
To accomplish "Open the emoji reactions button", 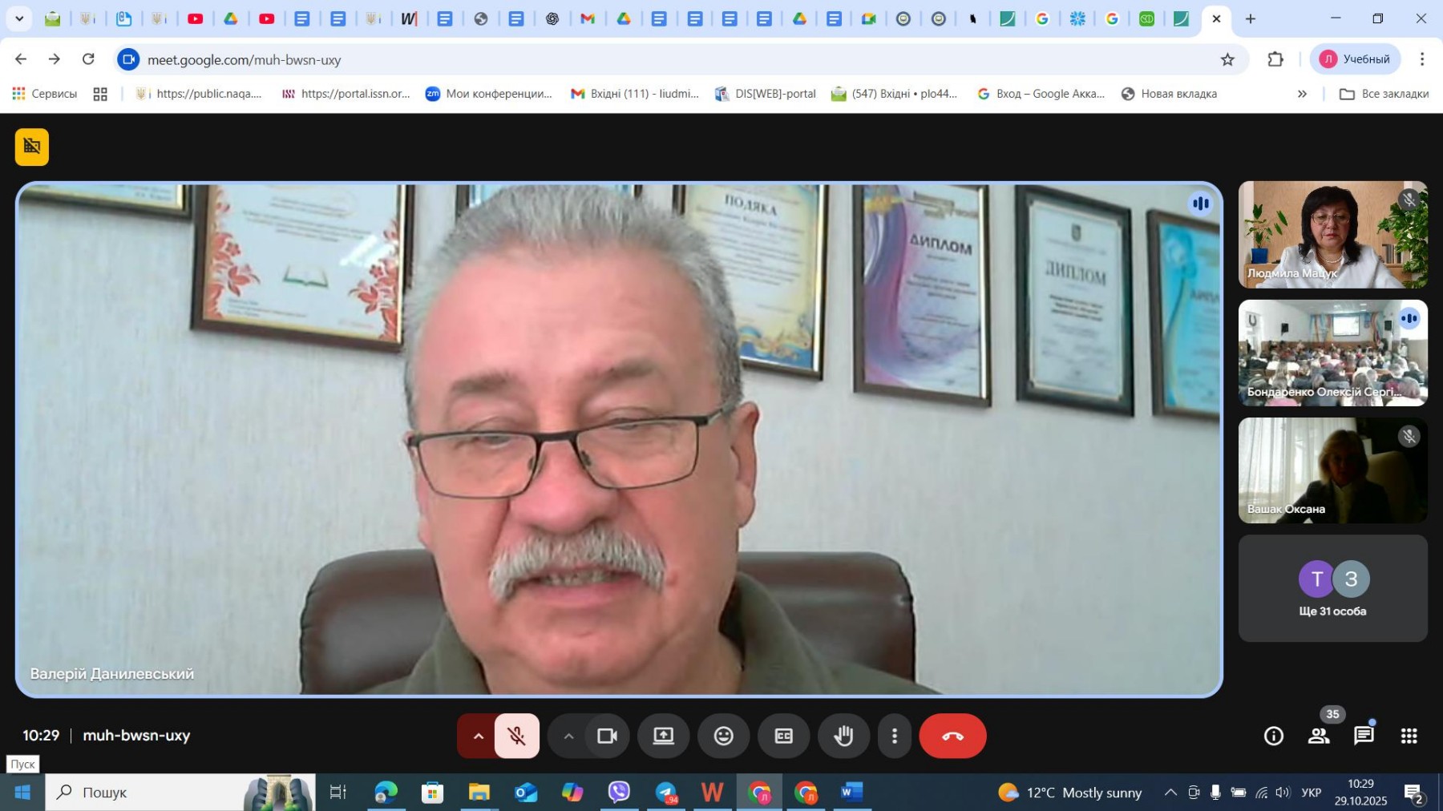I will pos(723,736).
